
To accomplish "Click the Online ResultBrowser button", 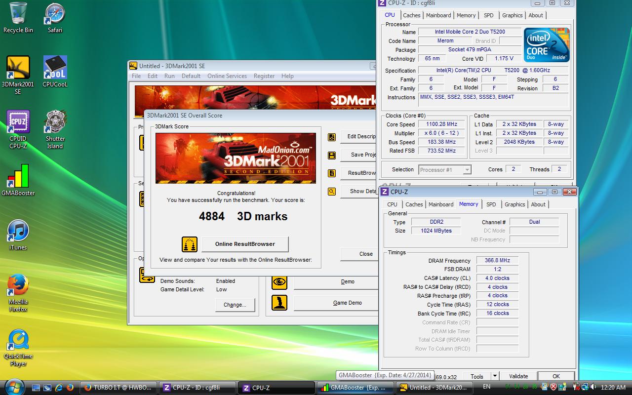I will pos(245,244).
